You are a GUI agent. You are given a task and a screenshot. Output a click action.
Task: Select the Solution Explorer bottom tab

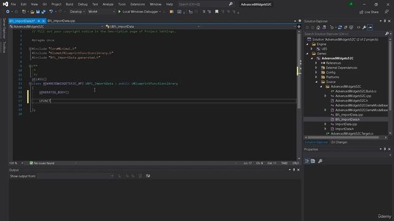click(x=316, y=142)
